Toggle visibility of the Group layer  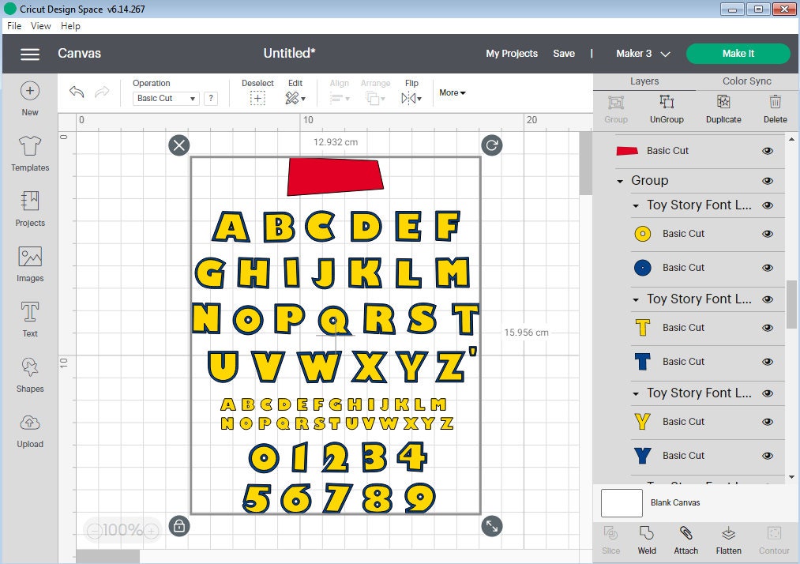coord(767,180)
